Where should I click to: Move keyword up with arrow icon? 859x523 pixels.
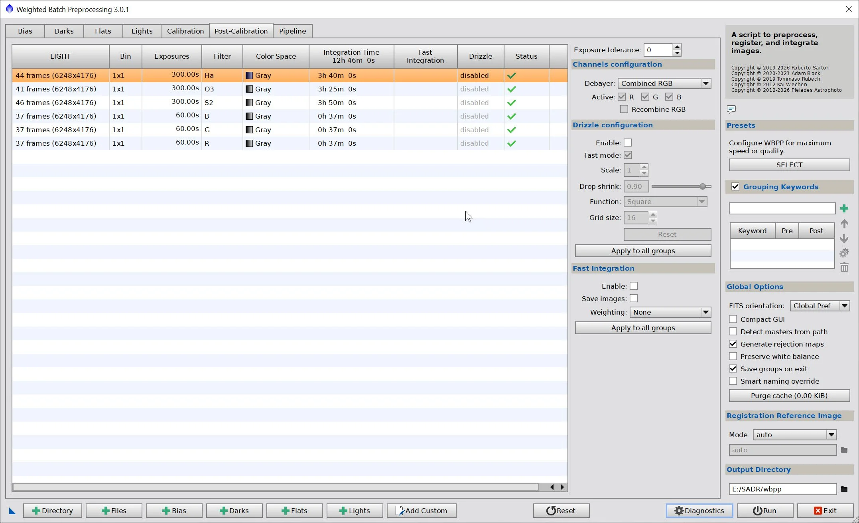[844, 224]
